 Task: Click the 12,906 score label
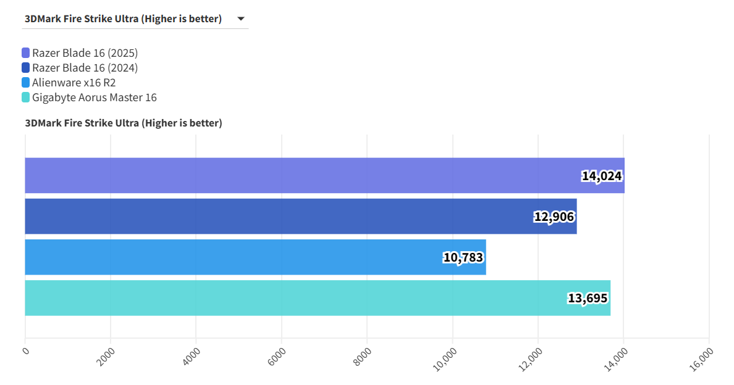coord(554,217)
